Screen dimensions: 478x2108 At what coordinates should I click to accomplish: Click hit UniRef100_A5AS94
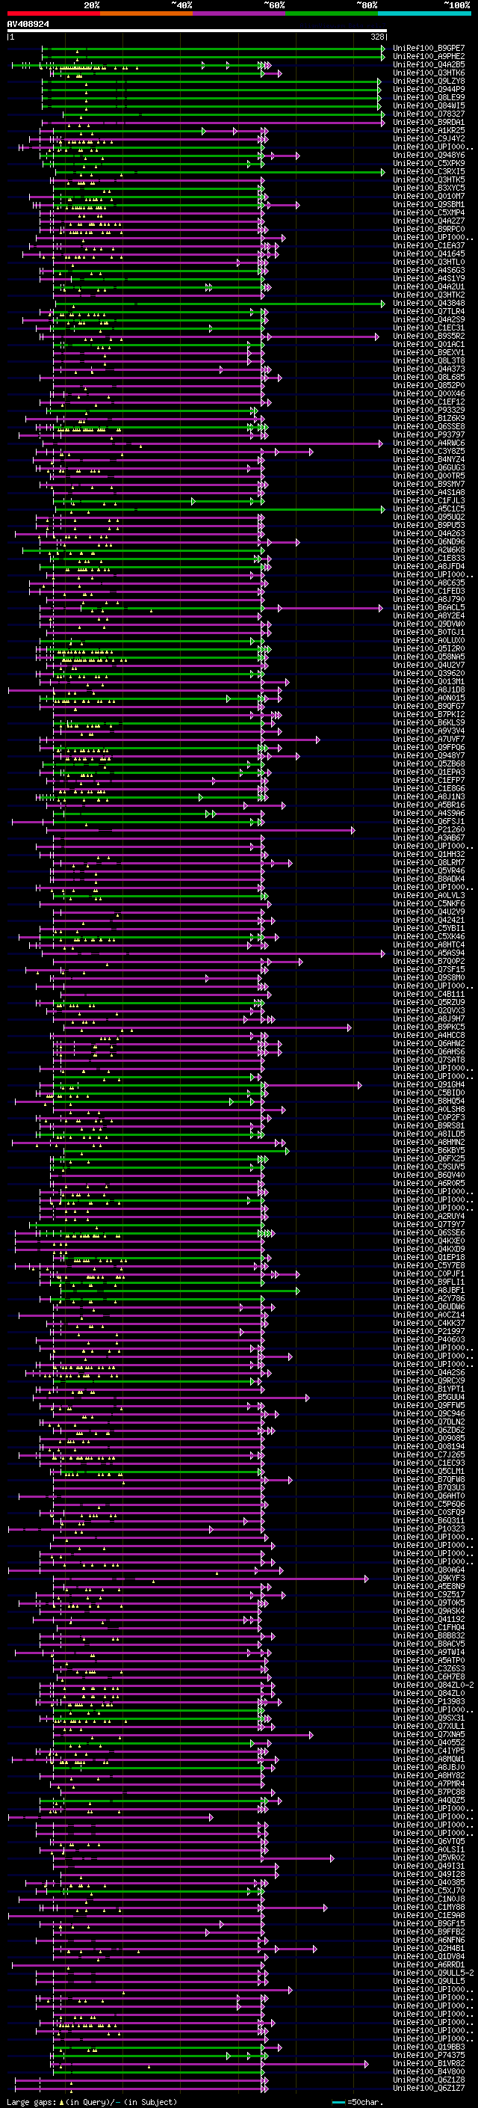tap(429, 953)
